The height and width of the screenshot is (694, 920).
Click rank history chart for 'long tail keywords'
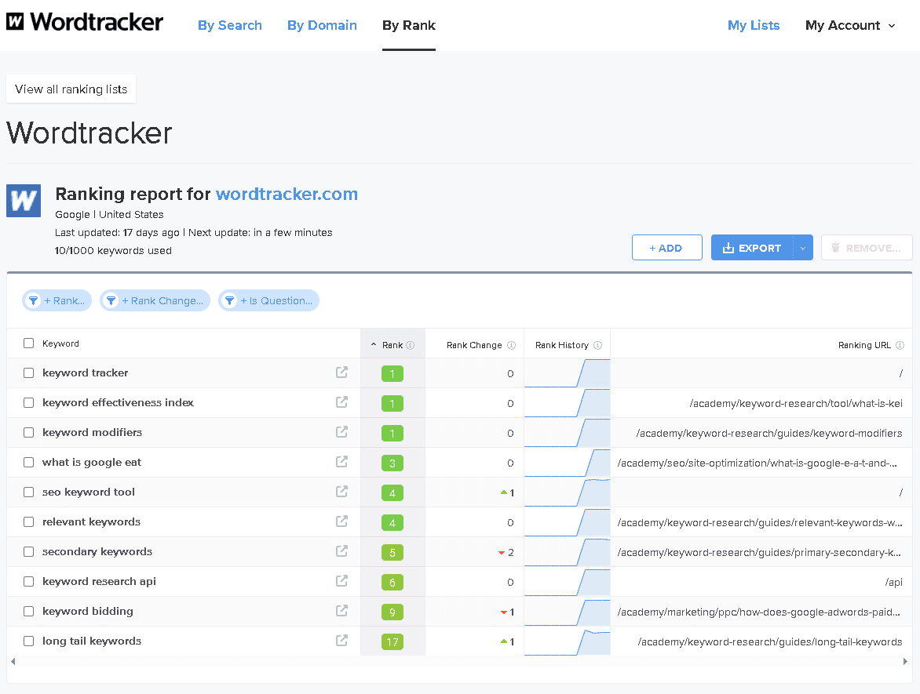(567, 641)
